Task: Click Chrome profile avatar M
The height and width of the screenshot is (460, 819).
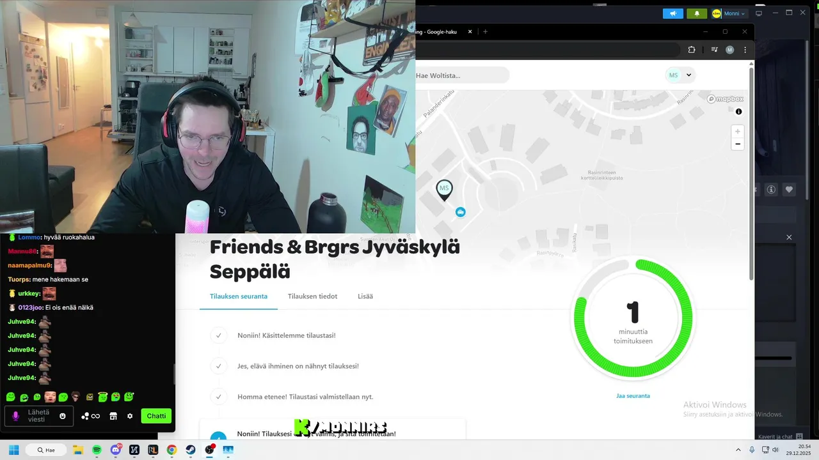Action: coord(730,50)
